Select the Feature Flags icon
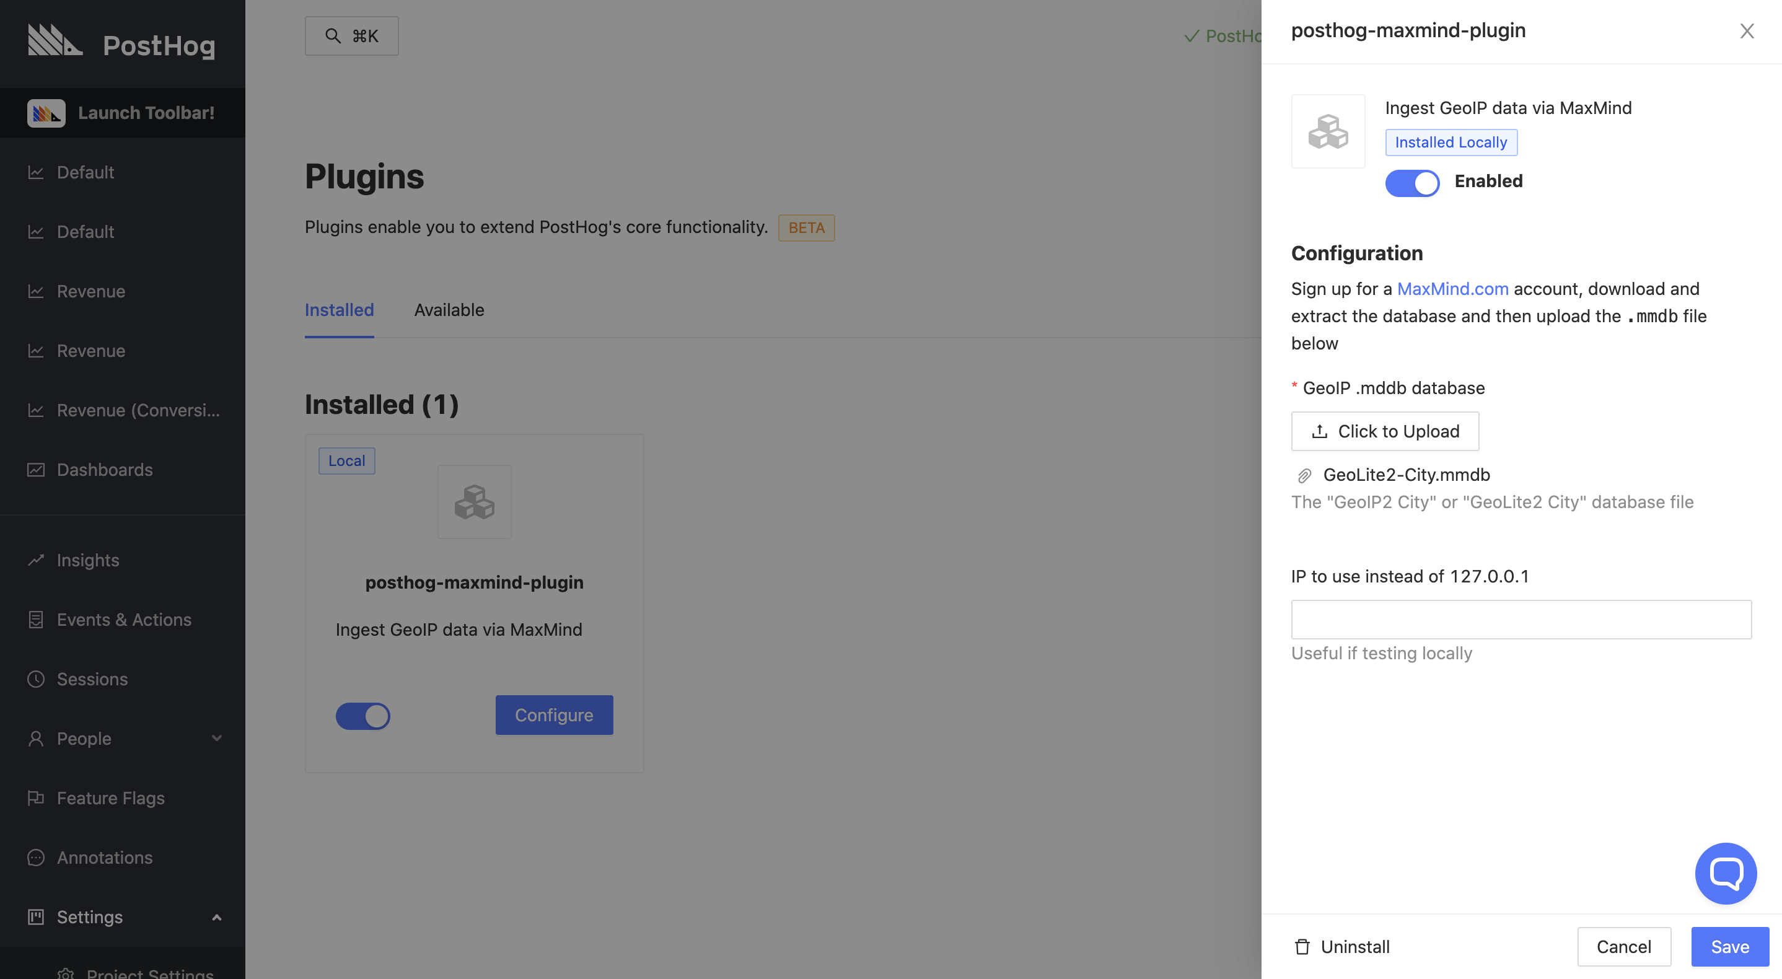 click(37, 797)
